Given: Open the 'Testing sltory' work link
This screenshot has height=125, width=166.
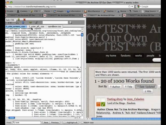Looking at the screenshot, I should coord(115,99).
